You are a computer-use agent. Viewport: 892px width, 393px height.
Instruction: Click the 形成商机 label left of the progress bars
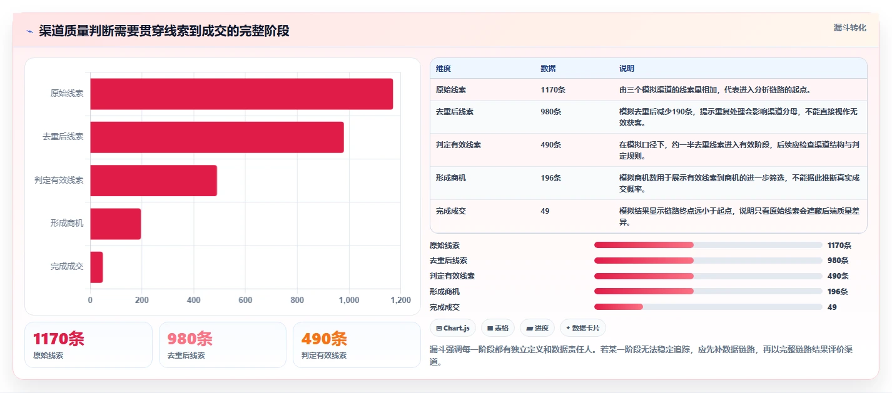(x=445, y=292)
